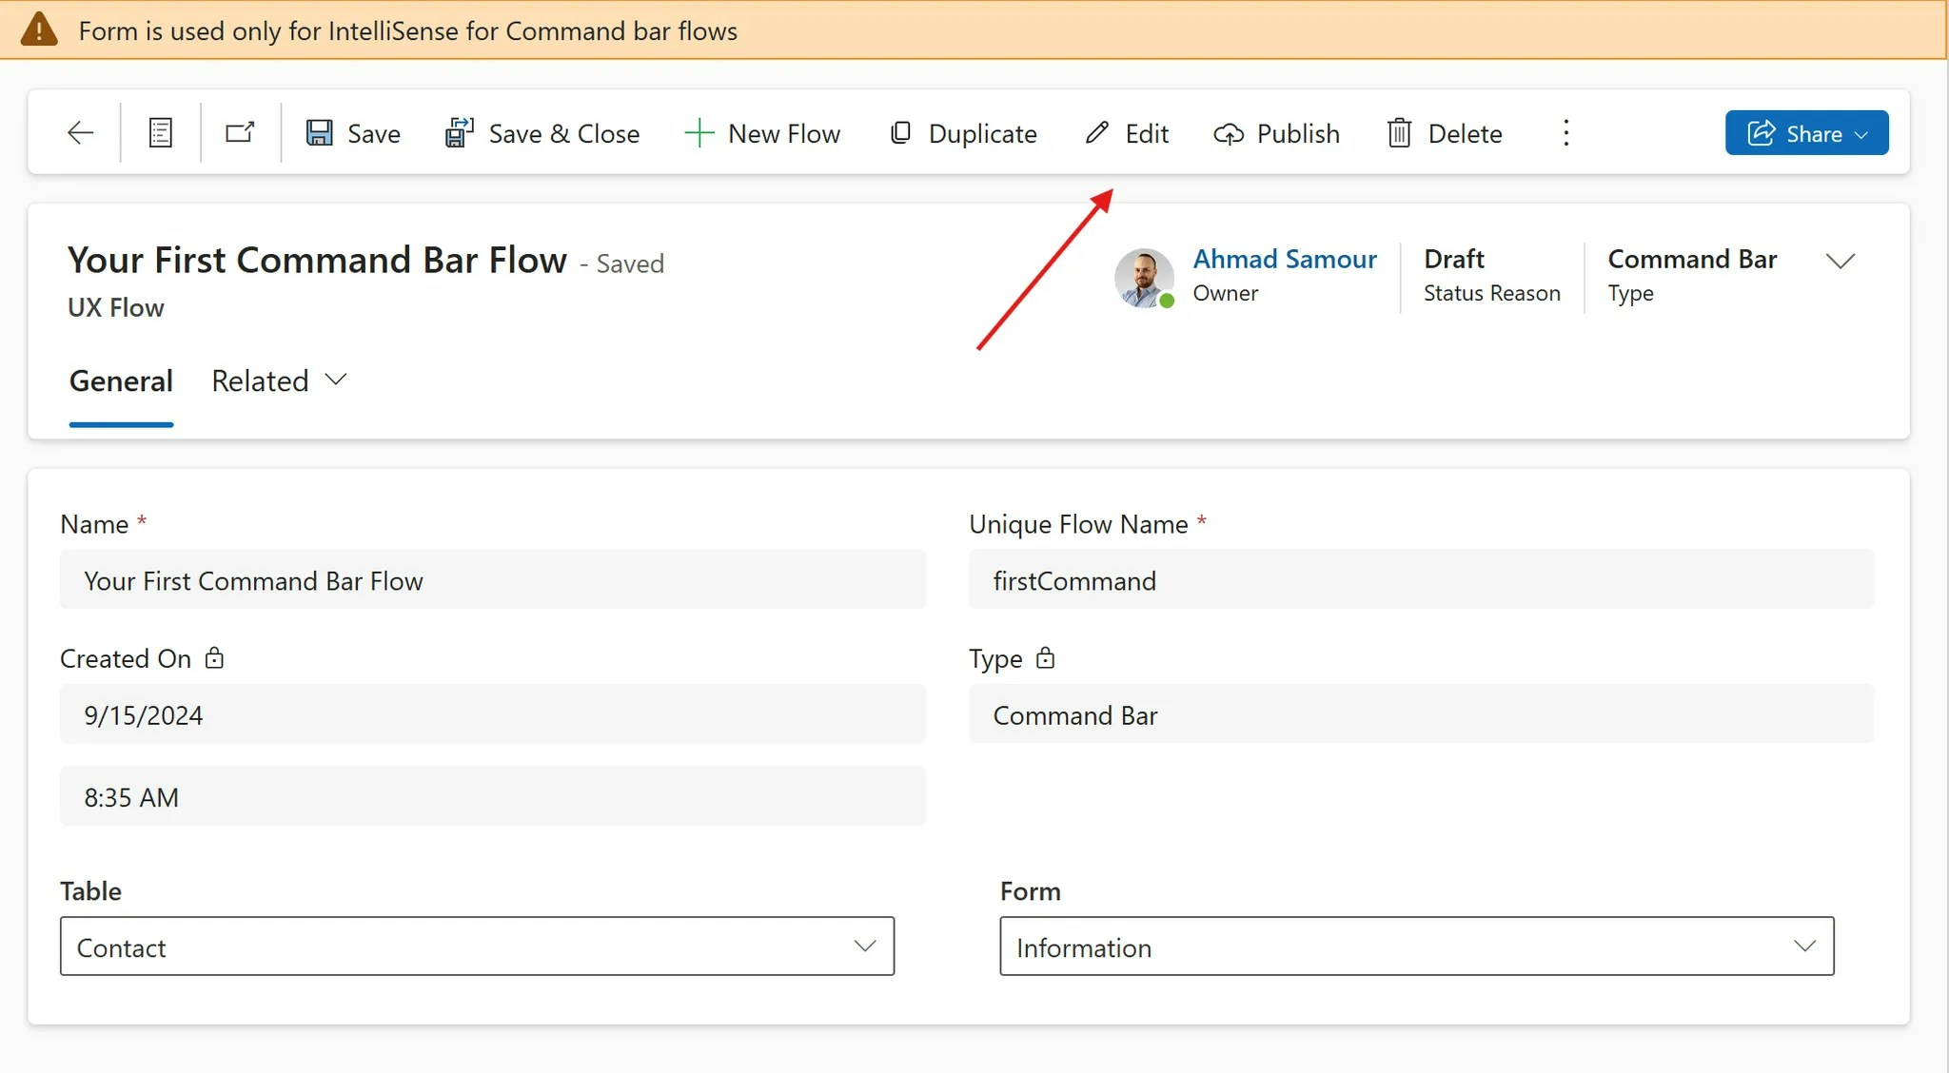Expand the header details chevron
Image resolution: width=1949 pixels, height=1073 pixels.
(x=1841, y=262)
